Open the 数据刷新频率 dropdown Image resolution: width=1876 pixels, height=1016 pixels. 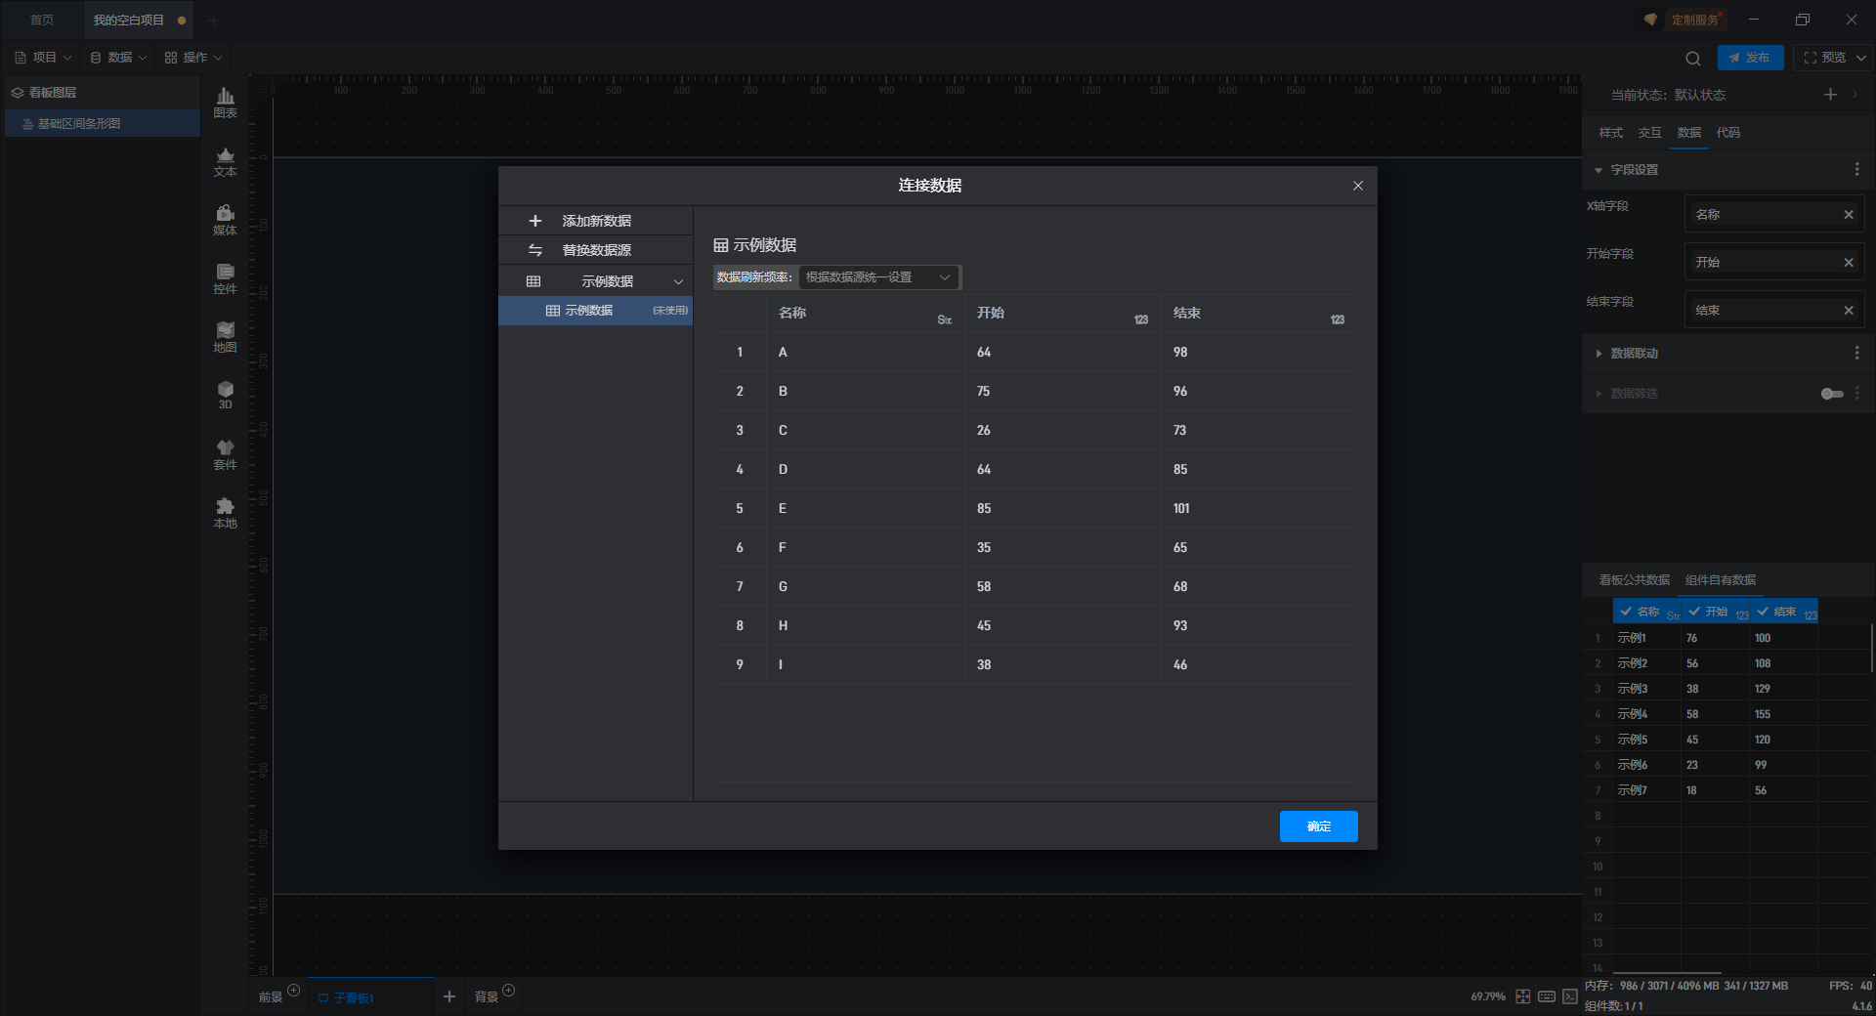(x=879, y=277)
